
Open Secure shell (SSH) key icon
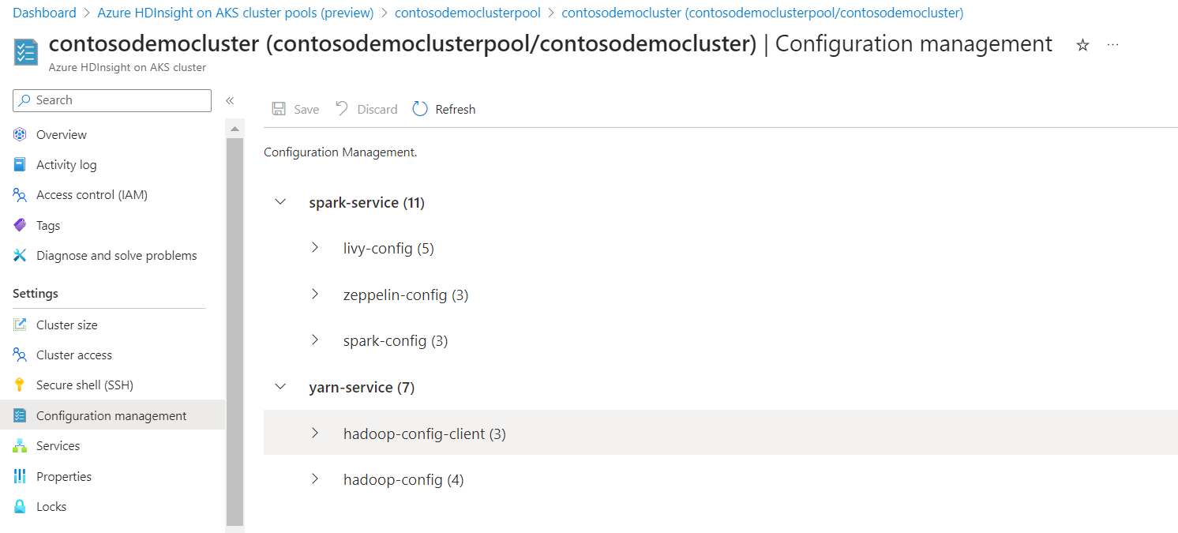pos(20,385)
